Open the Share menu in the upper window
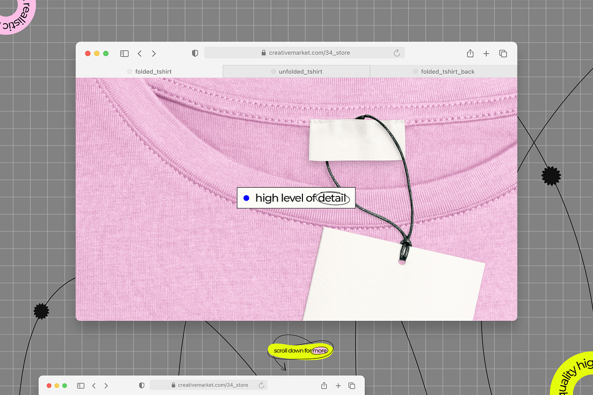Image resolution: width=593 pixels, height=395 pixels. click(x=470, y=53)
